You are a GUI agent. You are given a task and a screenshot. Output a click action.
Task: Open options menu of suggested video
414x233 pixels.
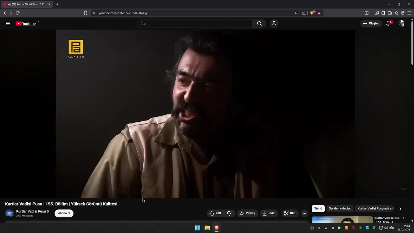click(x=404, y=219)
